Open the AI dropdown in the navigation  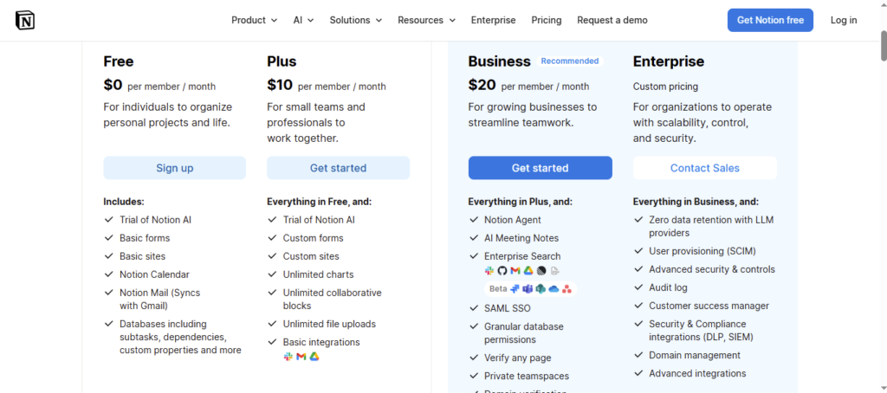coord(303,20)
